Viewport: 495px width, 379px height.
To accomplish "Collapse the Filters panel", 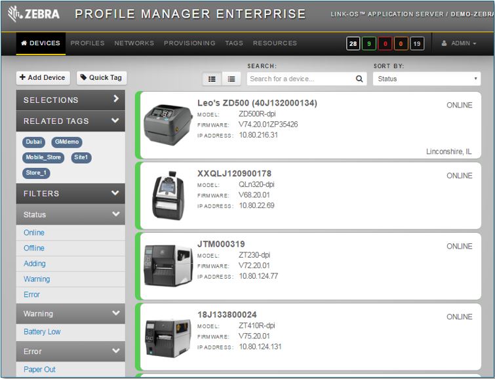I will 71,193.
